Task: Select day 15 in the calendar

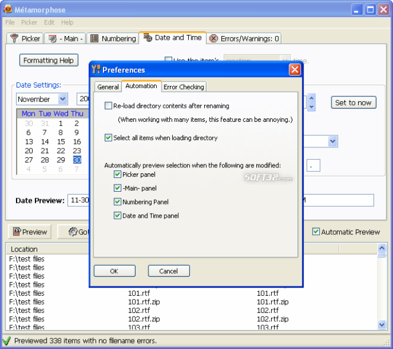Action: tap(61, 141)
